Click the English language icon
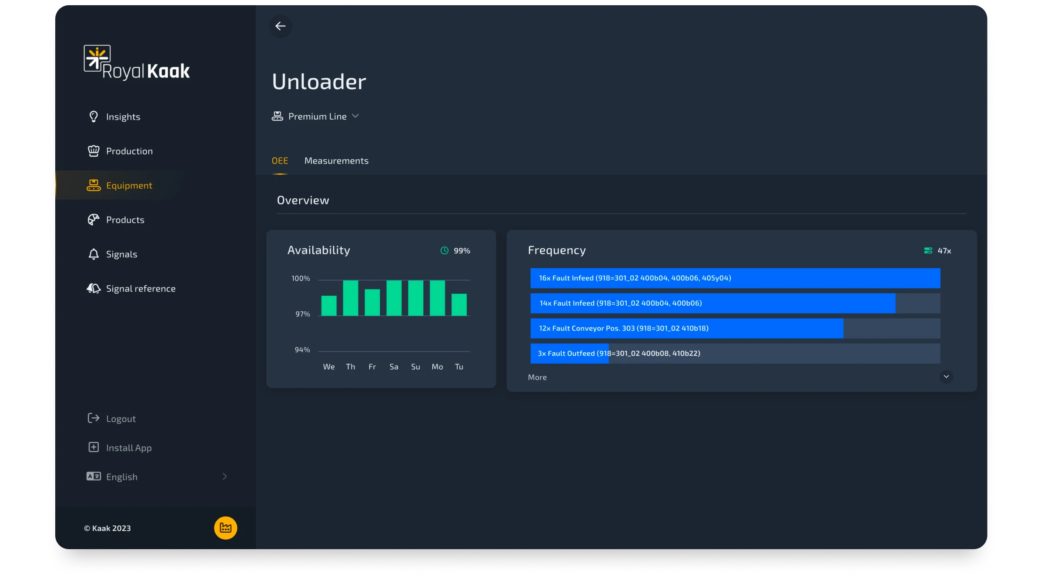The width and height of the screenshot is (1044, 587). (94, 477)
